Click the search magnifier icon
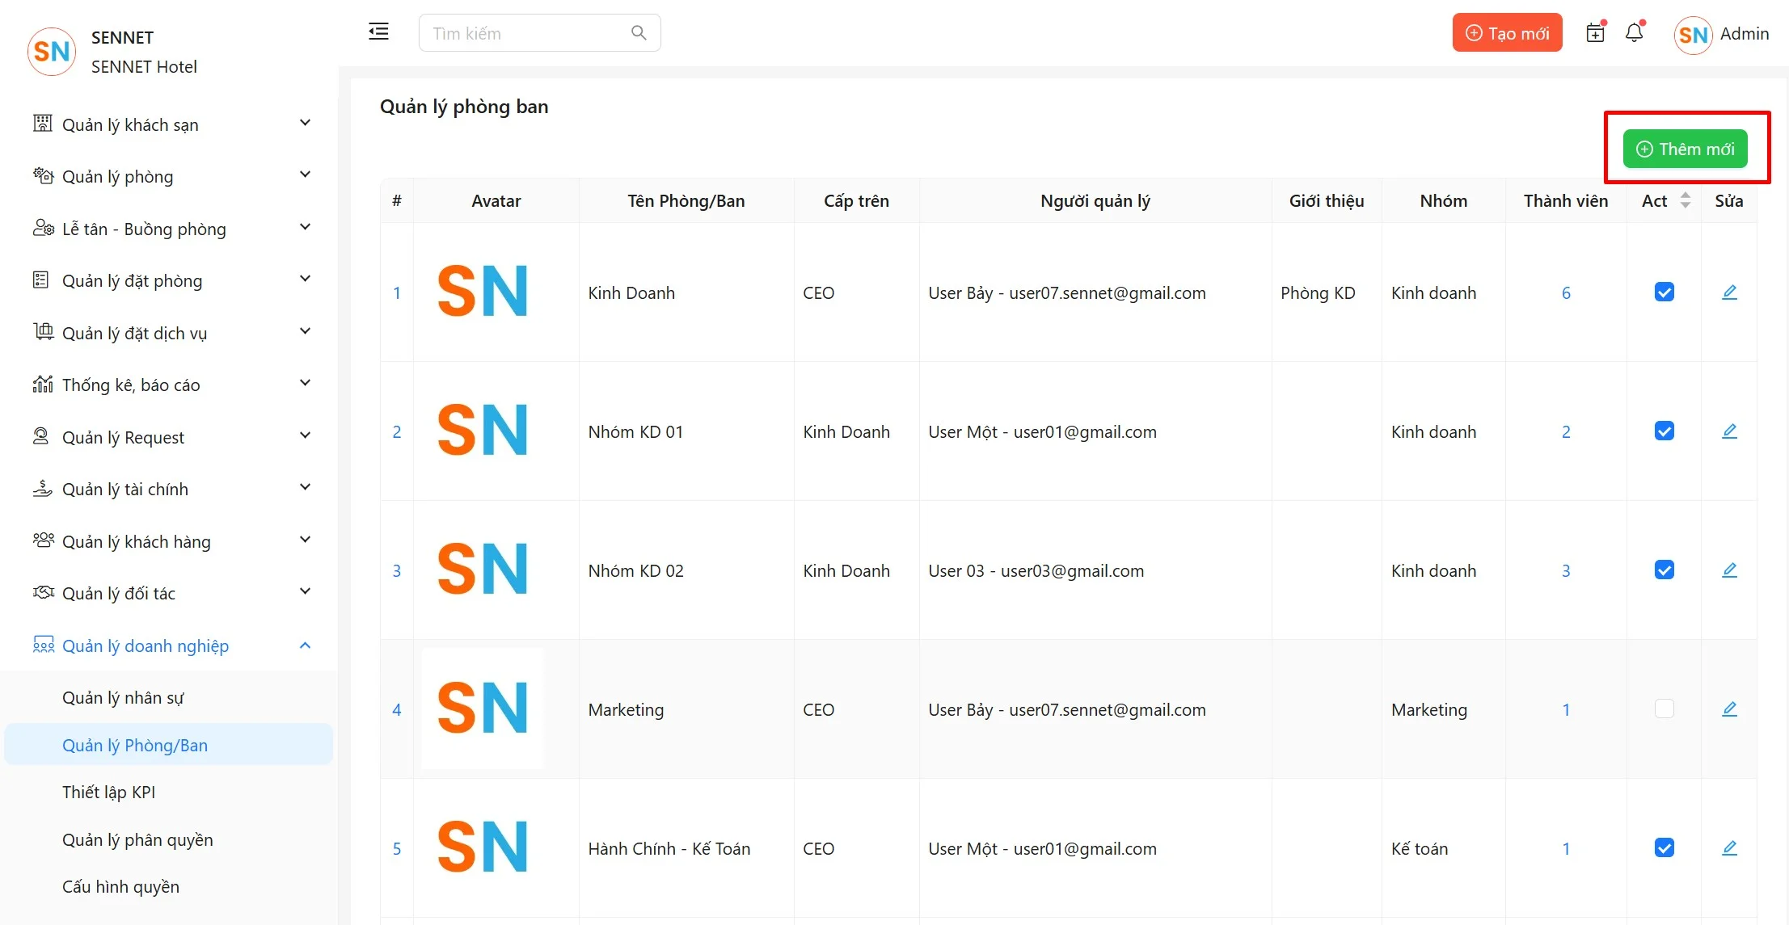Viewport: 1789px width, 925px height. (639, 33)
